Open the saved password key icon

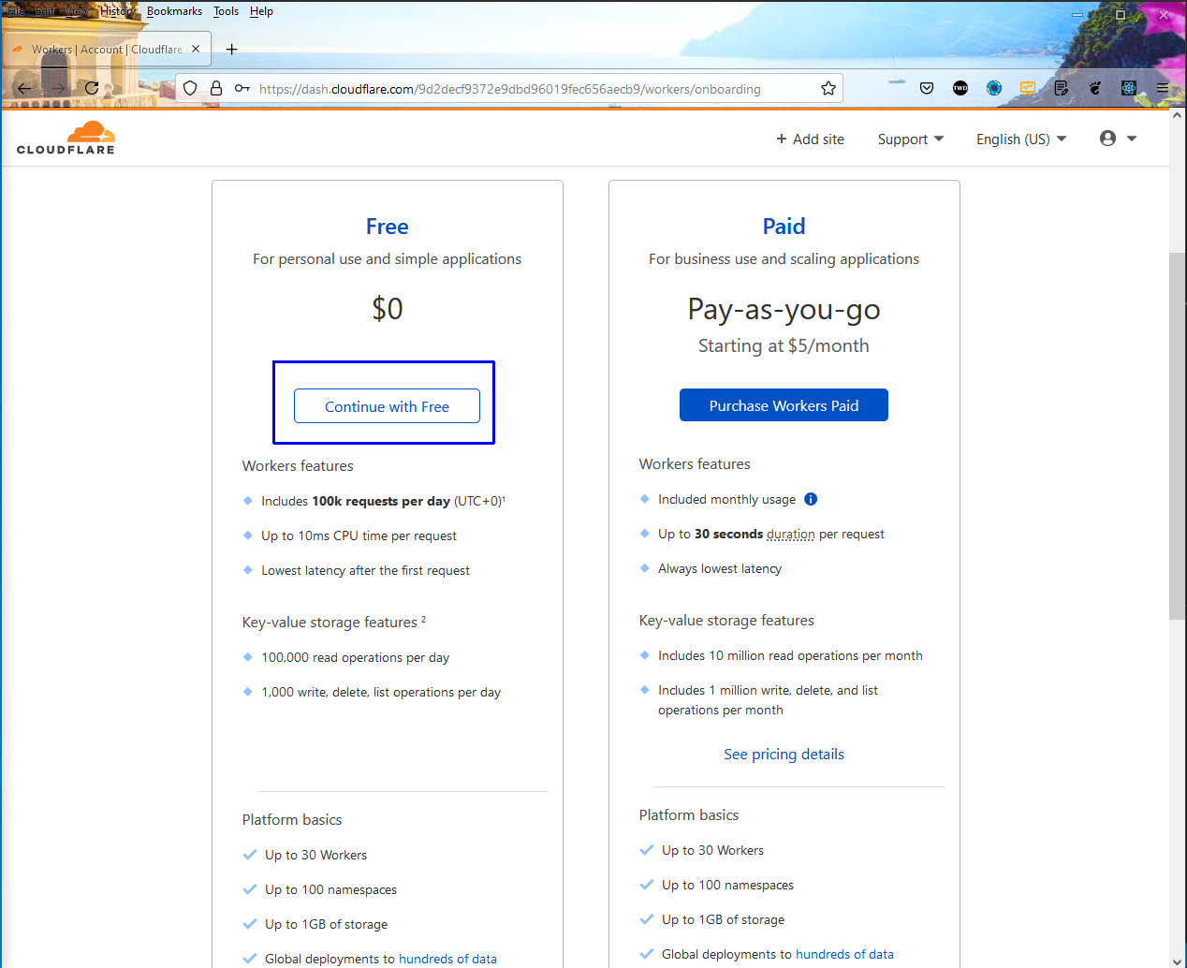coord(242,88)
